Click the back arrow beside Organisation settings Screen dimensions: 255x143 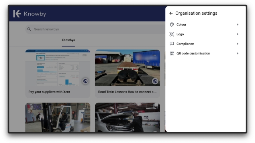click(171, 13)
